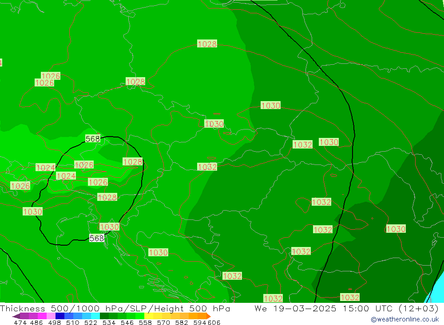Click the cyan legend swatch

pyautogui.click(x=95, y=316)
